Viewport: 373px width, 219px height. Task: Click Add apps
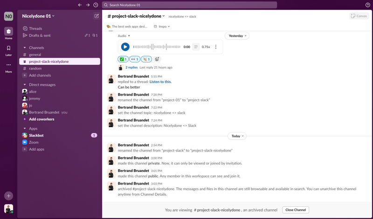60,149
